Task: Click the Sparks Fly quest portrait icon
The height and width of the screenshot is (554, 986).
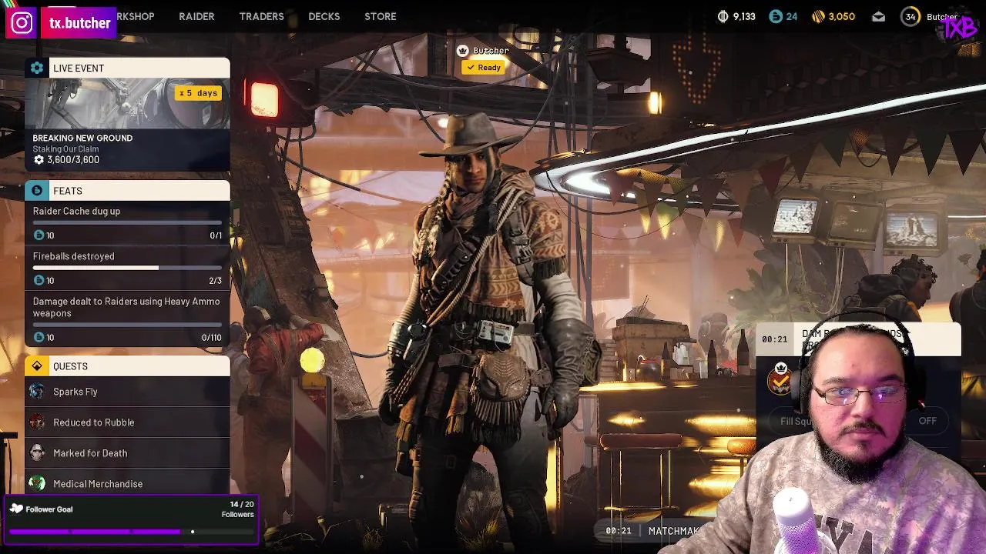Action: click(x=37, y=392)
